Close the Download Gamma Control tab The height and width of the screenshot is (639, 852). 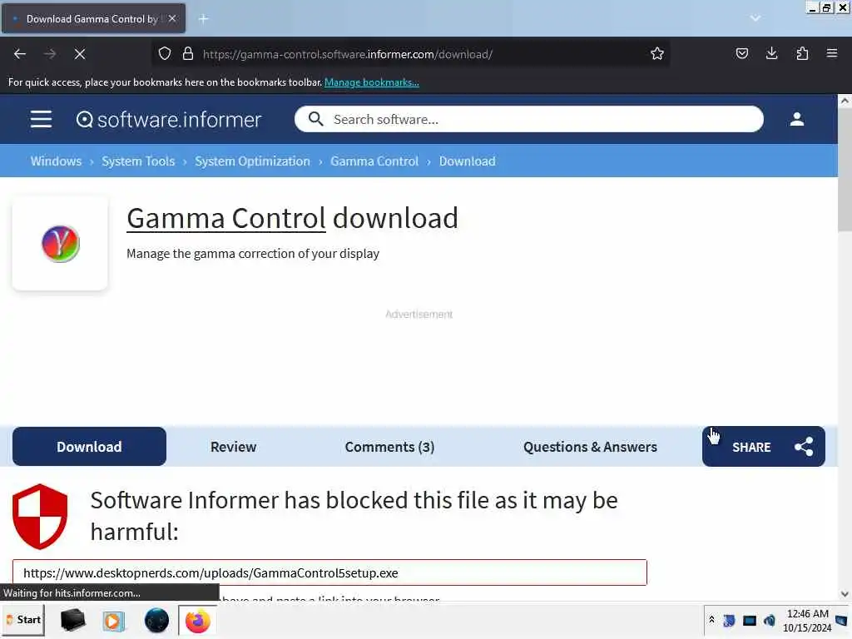click(172, 18)
